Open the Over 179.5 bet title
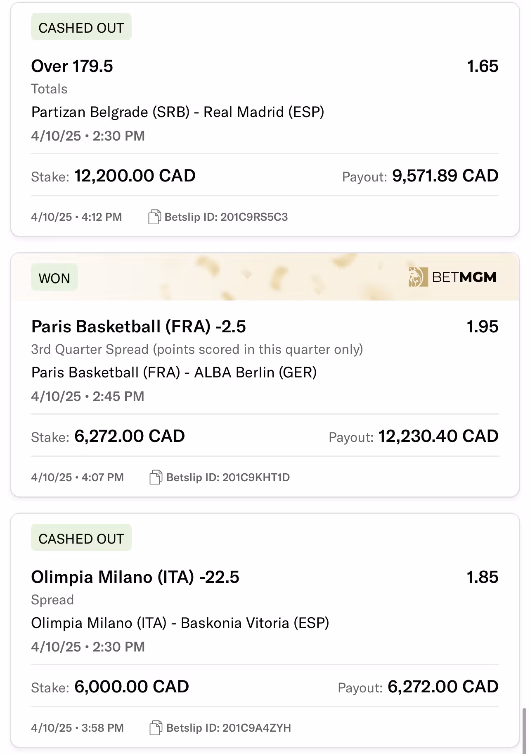 pos(72,66)
